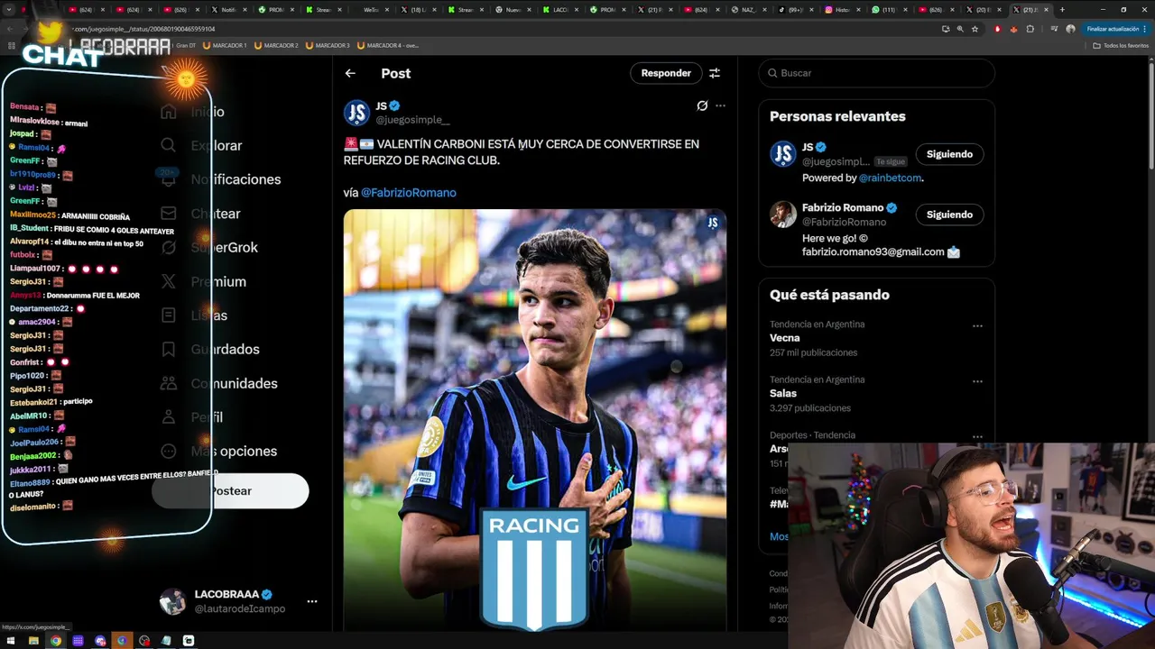Open Chrome from the taskbar

[x=56, y=641]
